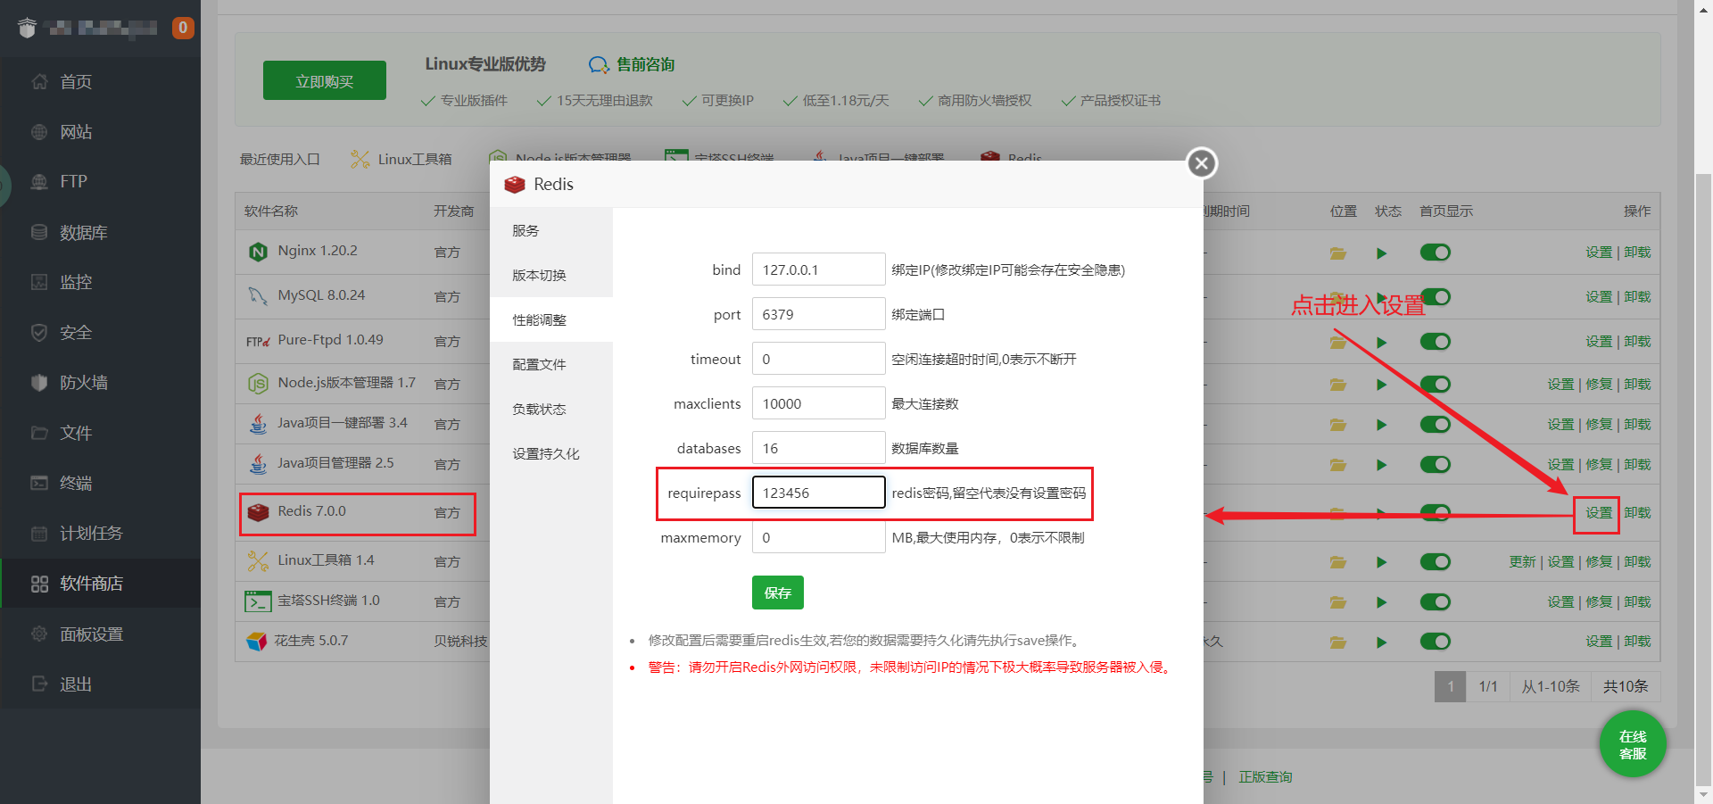Click the Nginx 1.20.2 icon
The height and width of the screenshot is (804, 1713).
pyautogui.click(x=258, y=252)
